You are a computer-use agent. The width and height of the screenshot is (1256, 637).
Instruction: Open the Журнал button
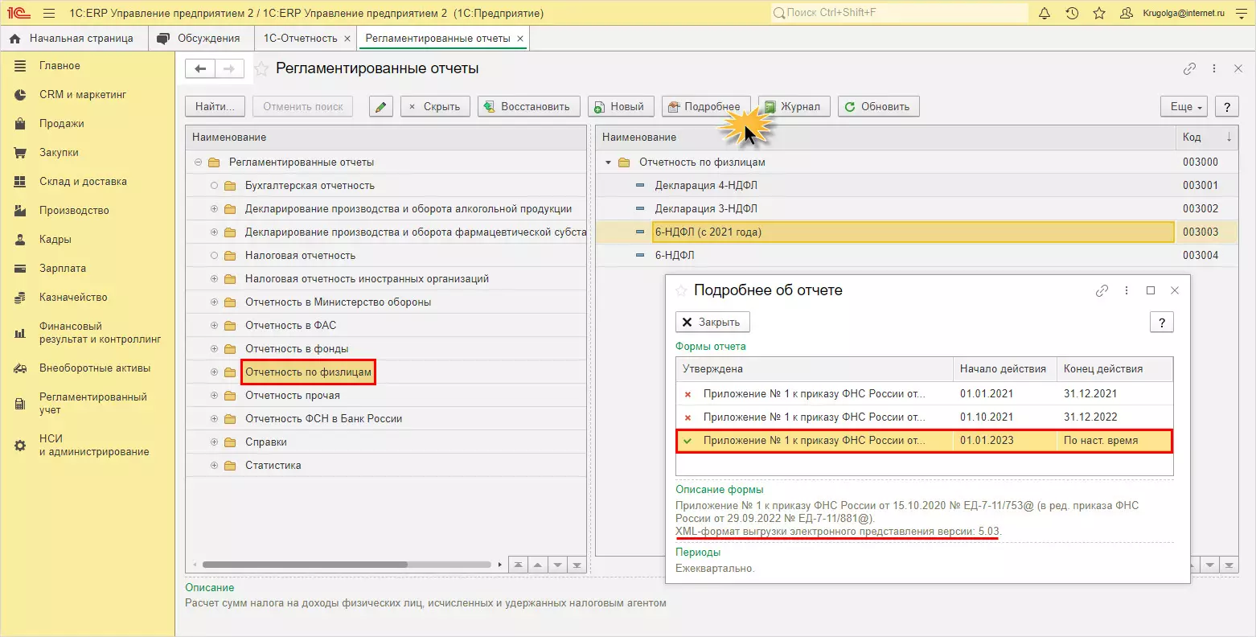794,106
